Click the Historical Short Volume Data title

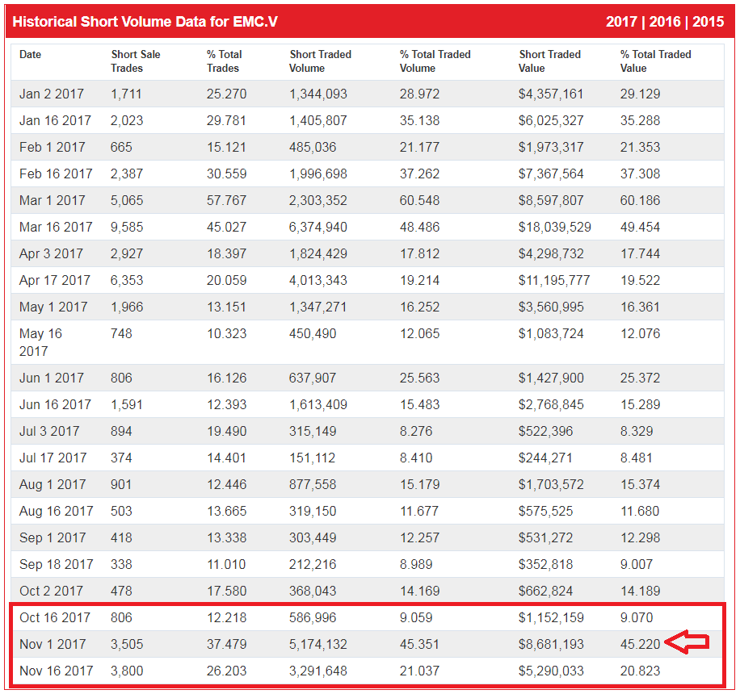(145, 22)
